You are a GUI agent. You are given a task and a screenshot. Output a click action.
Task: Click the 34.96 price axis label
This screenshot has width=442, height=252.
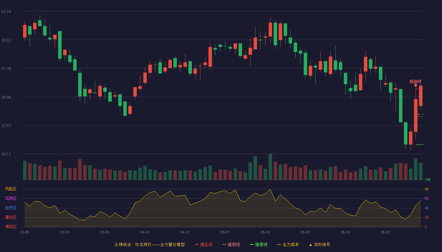point(6,97)
